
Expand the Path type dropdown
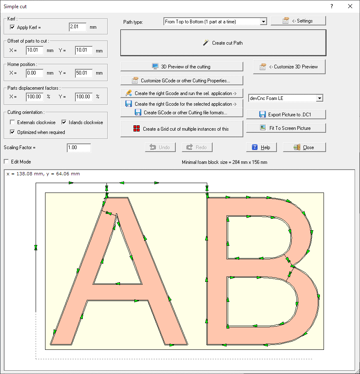tap(263, 22)
